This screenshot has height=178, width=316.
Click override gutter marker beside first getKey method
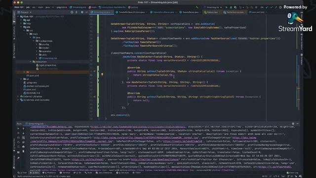[x=94, y=71]
